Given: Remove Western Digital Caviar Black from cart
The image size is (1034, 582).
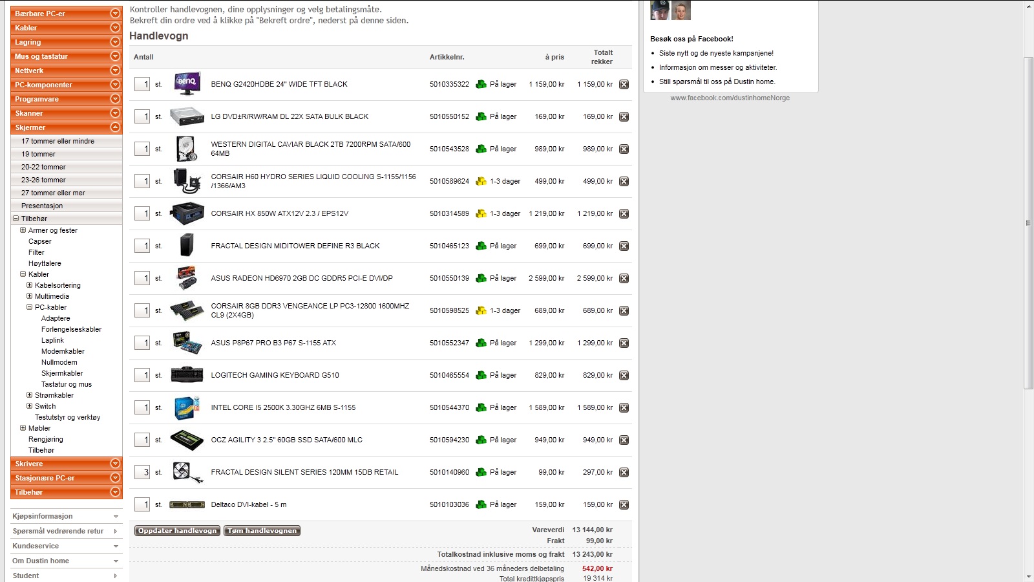Looking at the screenshot, I should coord(624,149).
